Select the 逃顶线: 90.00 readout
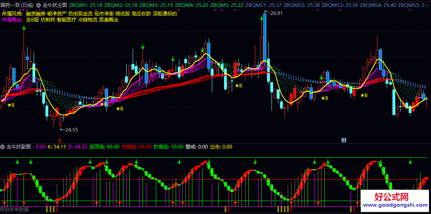The height and width of the screenshot is (214, 431). click(104, 146)
